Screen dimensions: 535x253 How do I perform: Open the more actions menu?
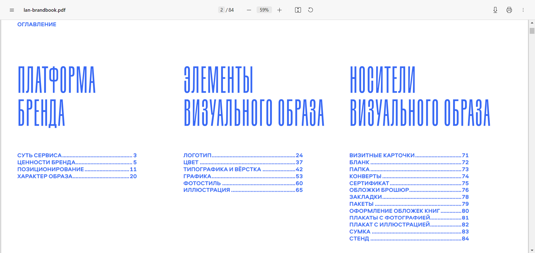(x=523, y=10)
